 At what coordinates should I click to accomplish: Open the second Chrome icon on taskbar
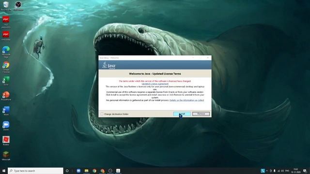(102, 171)
